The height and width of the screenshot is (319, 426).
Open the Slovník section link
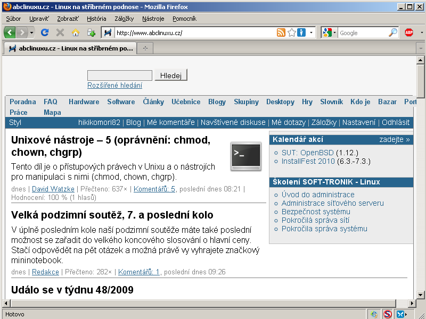[331, 102]
